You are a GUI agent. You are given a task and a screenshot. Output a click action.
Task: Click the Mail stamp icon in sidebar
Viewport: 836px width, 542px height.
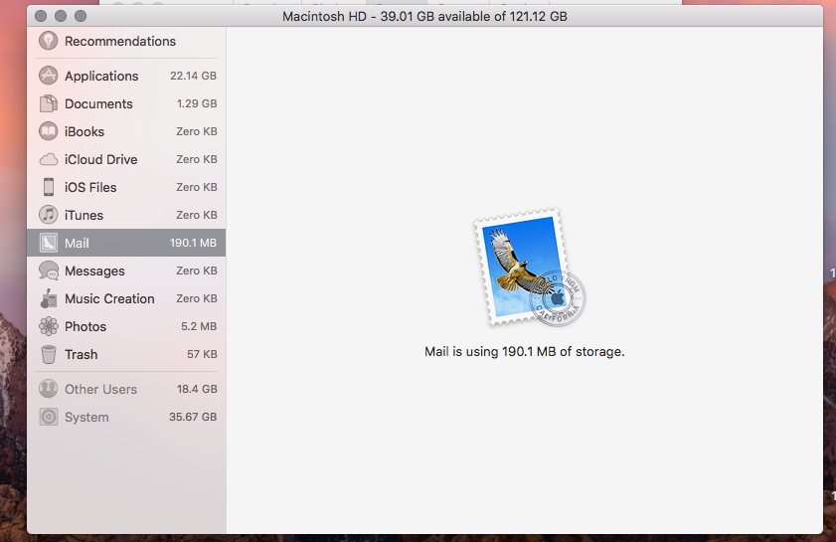48,243
